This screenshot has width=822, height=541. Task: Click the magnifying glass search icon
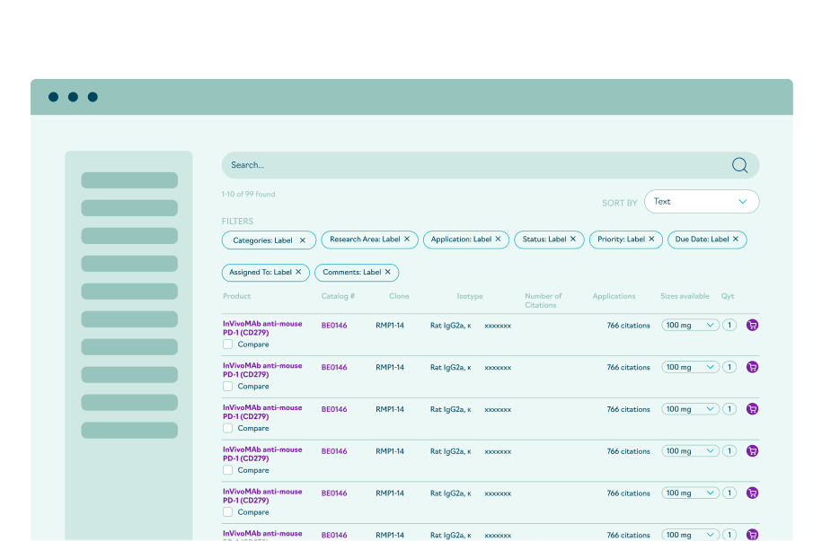[739, 165]
